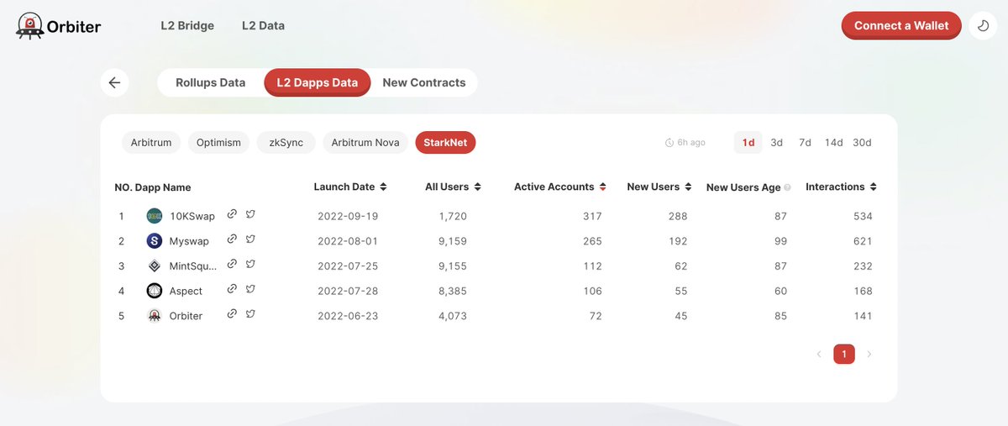Click the Orbiter dapp name in table

click(x=186, y=316)
